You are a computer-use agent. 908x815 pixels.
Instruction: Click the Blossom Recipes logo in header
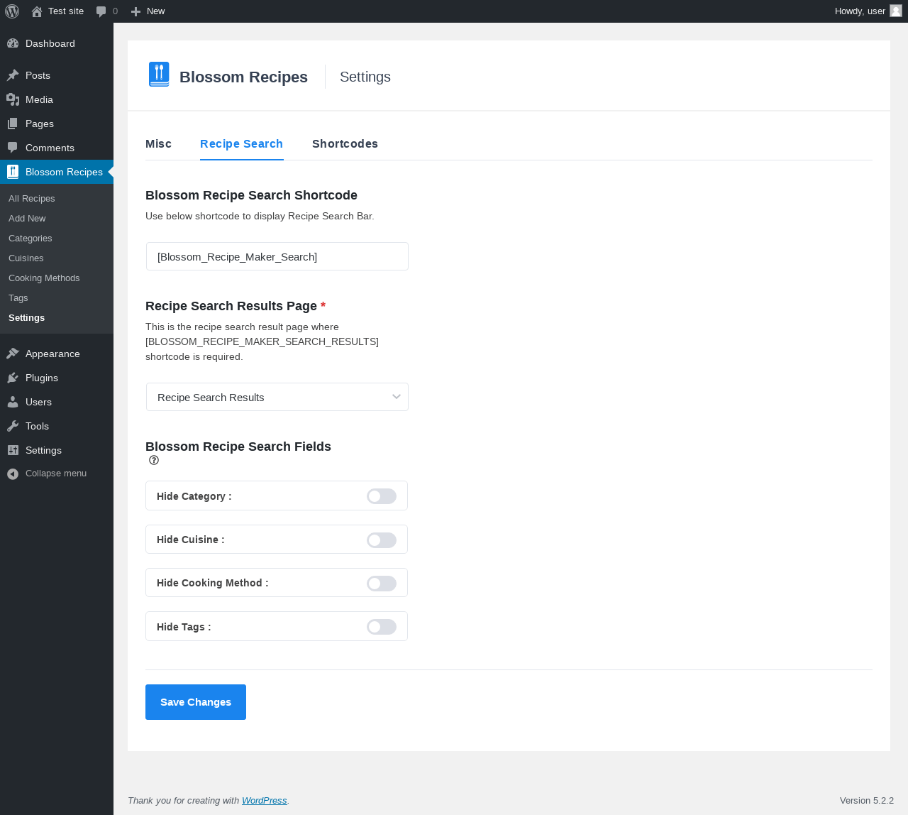[x=159, y=75]
